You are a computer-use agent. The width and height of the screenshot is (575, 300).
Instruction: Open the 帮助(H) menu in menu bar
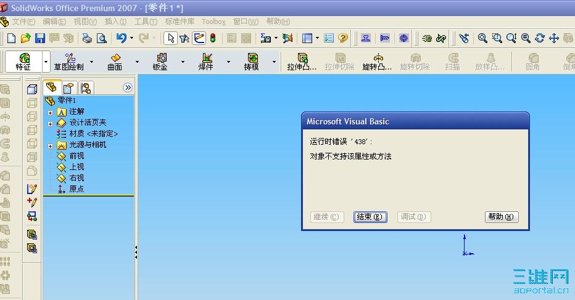point(278,22)
